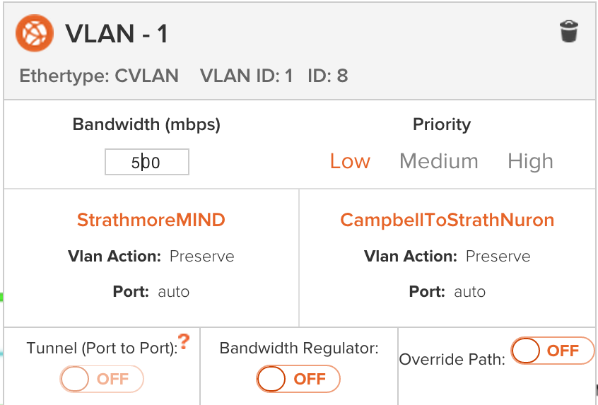598x405 pixels.
Task: Toggle the Tunnel (Port to Port) switch
Action: point(102,379)
